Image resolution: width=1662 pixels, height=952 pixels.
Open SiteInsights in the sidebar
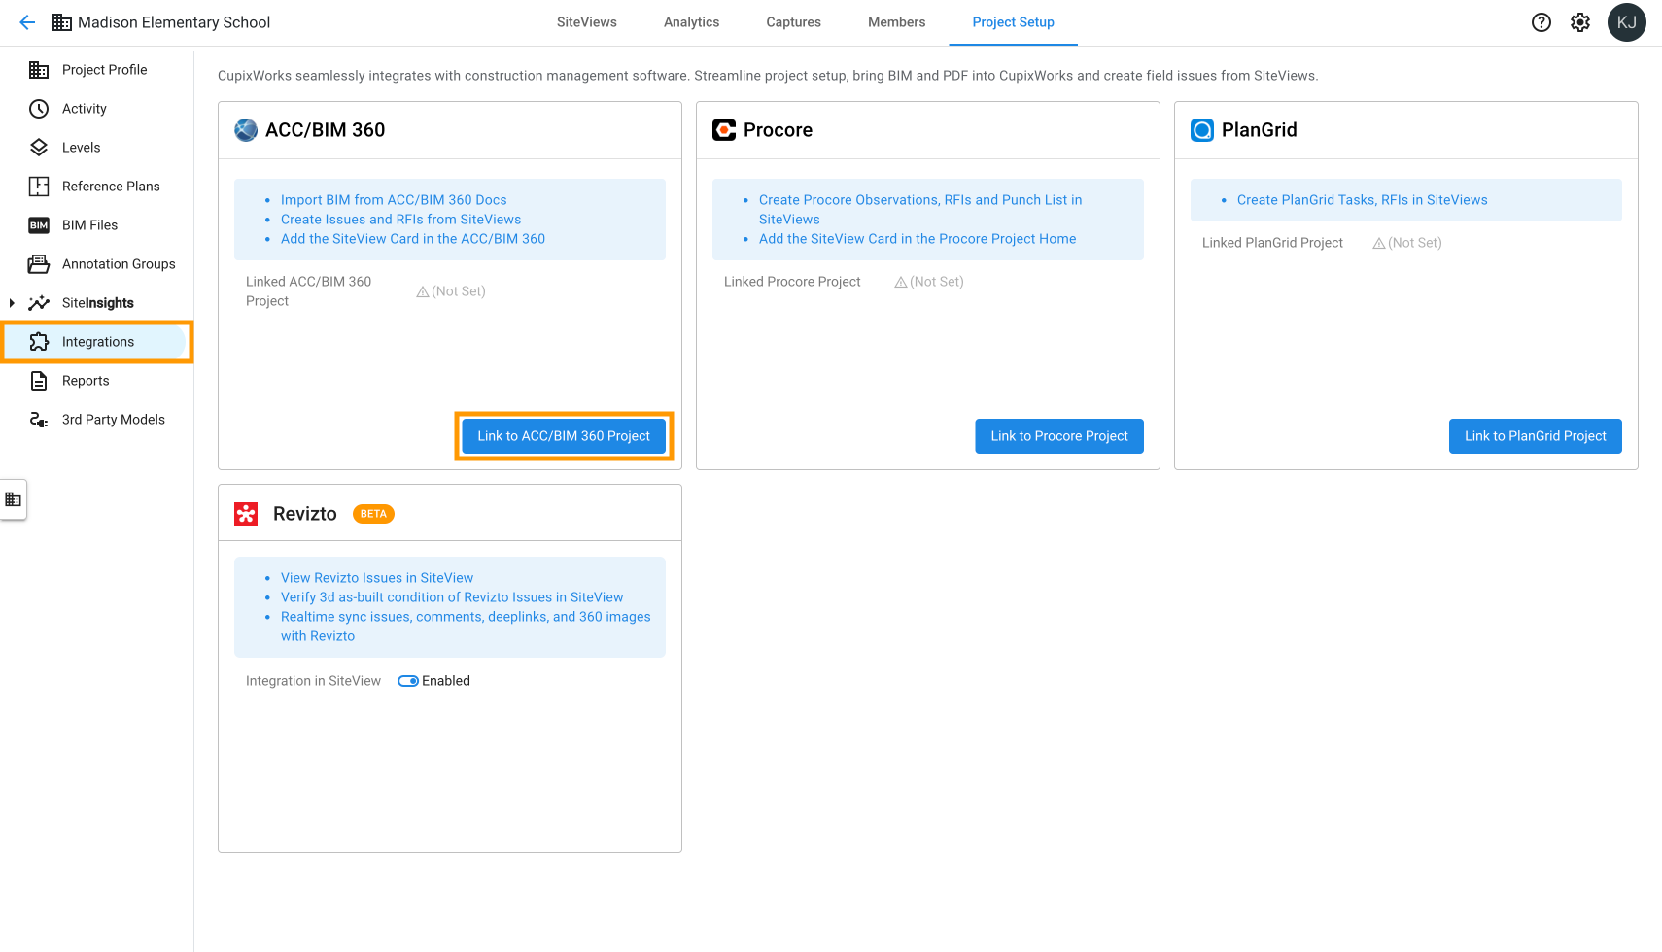97,303
